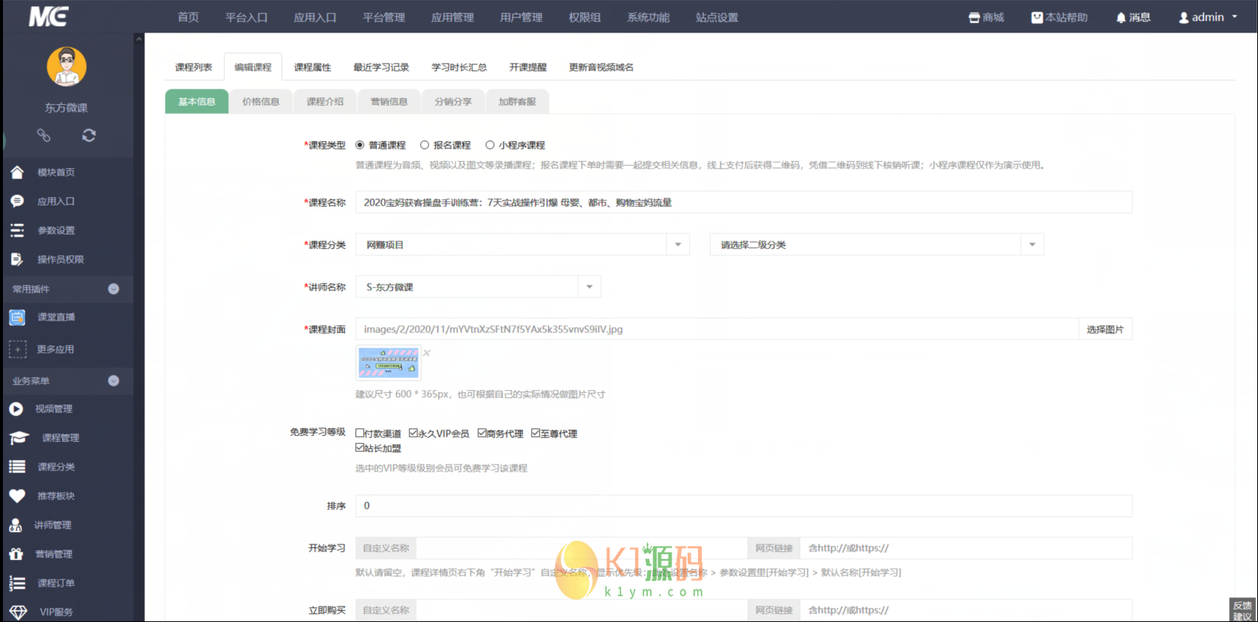The image size is (1258, 622).
Task: Open 加群客服 sub-tab
Action: pyautogui.click(x=517, y=101)
